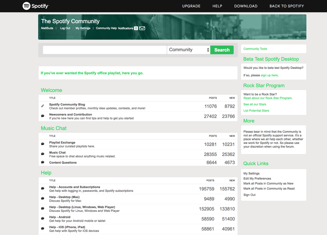This screenshot has height=235, width=327.
Task: Open the Spotify office playlist announcement
Action: 92,73
